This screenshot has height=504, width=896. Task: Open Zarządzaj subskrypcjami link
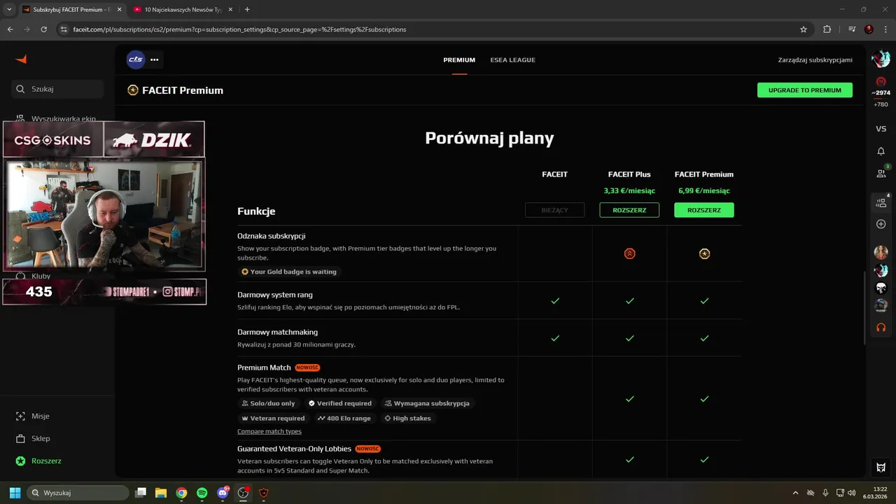coord(815,60)
